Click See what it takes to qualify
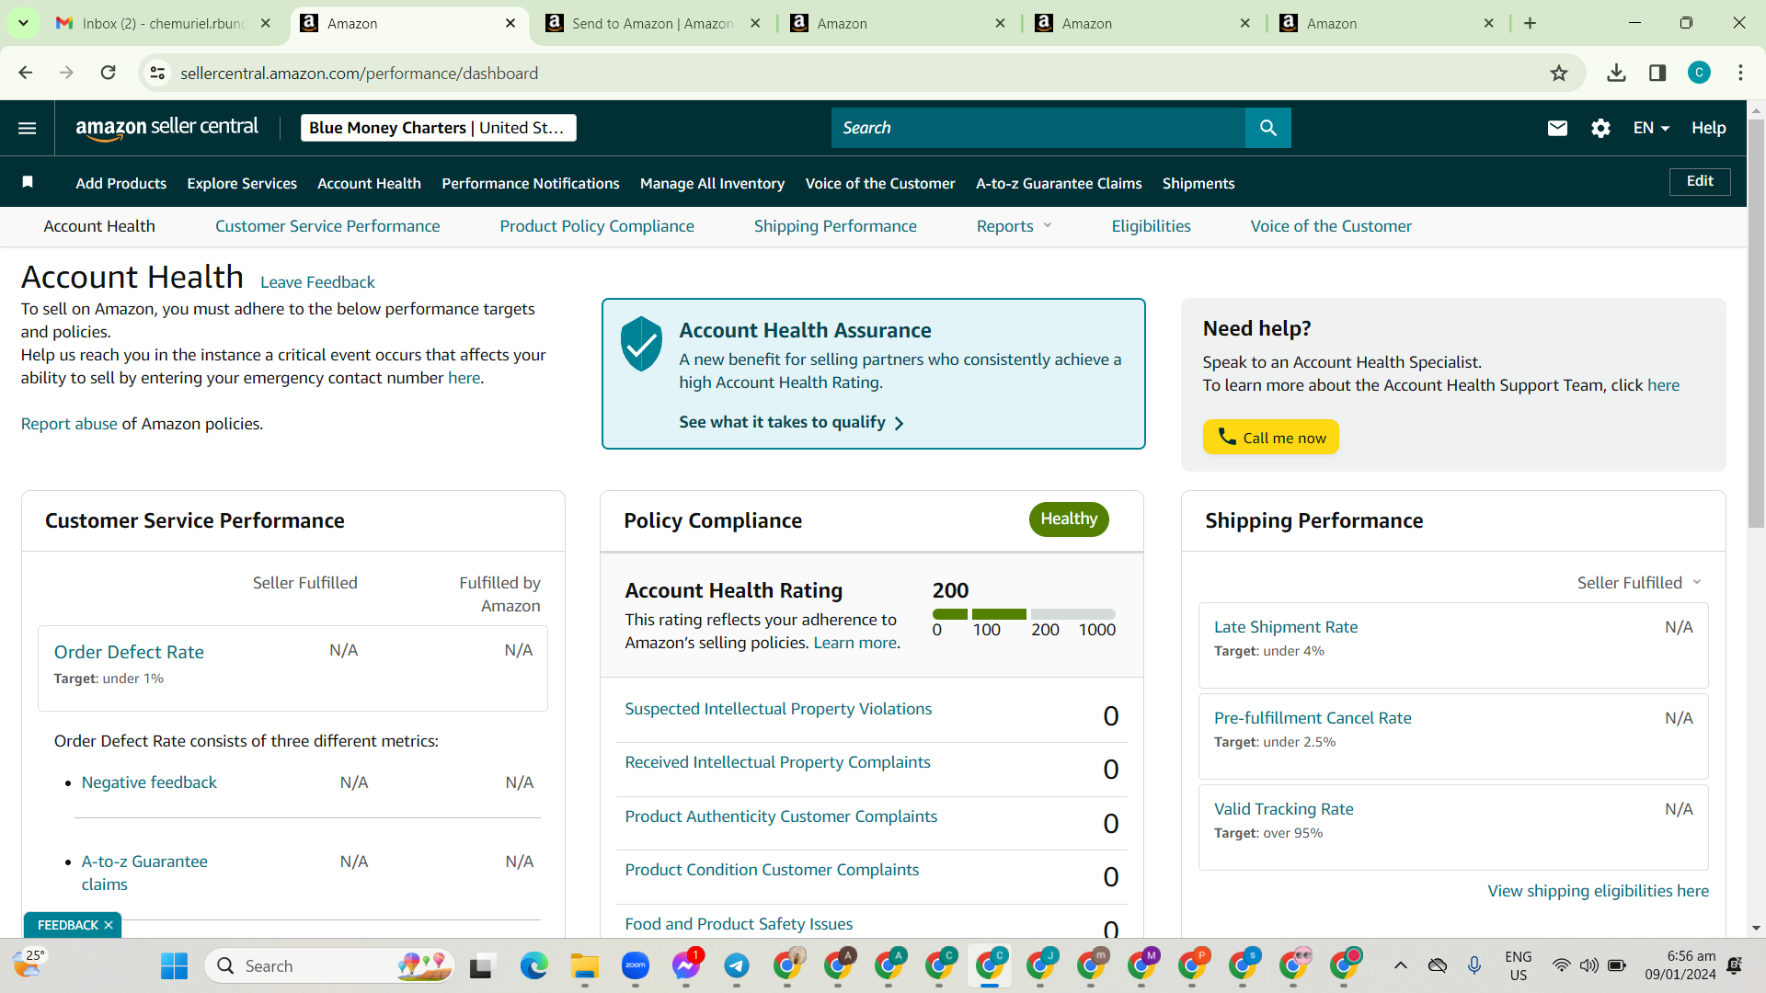The width and height of the screenshot is (1766, 993). (x=791, y=422)
